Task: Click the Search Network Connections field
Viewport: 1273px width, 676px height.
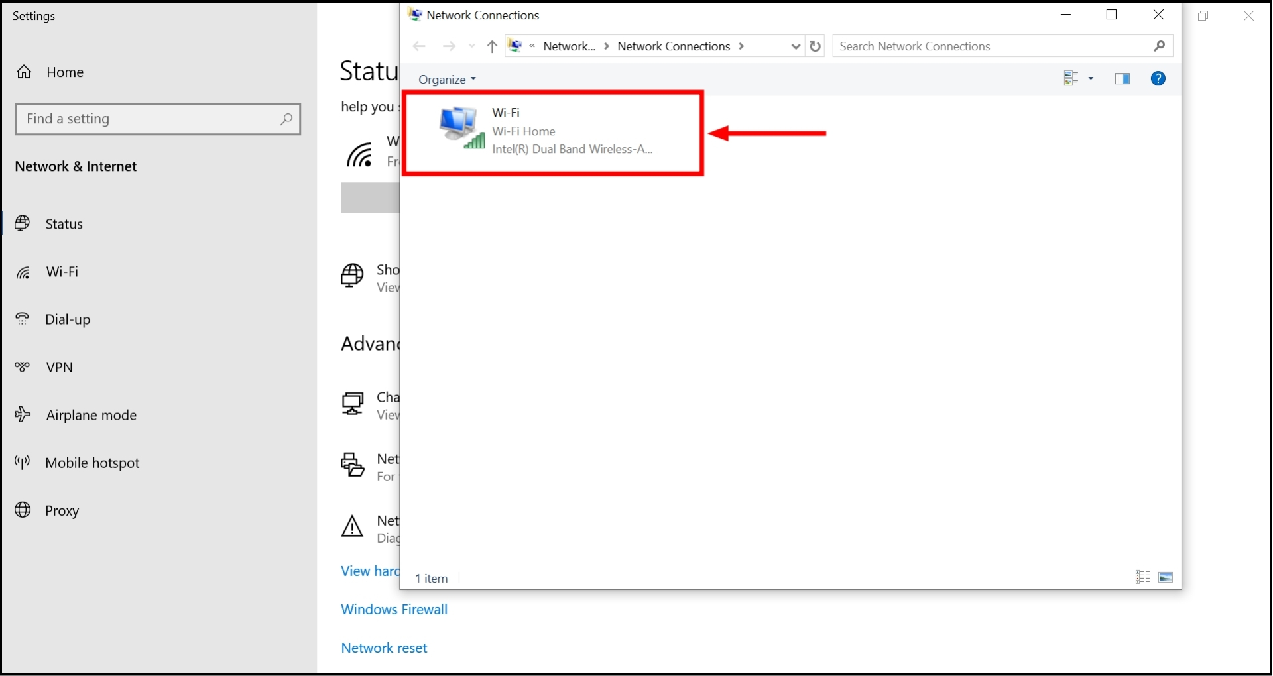Action: (1002, 46)
